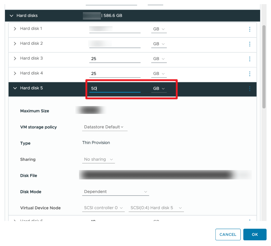Click Hard disk 5 size field
The width and height of the screenshot is (271, 246).
click(115, 88)
